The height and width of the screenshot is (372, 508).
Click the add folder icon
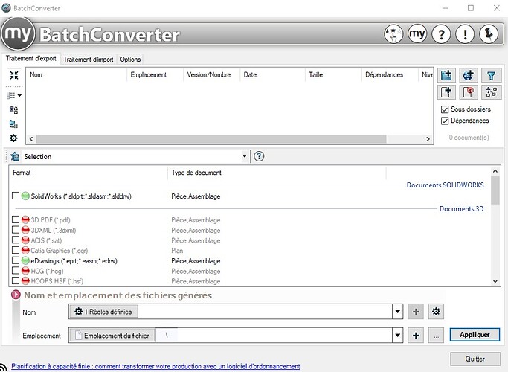click(446, 75)
